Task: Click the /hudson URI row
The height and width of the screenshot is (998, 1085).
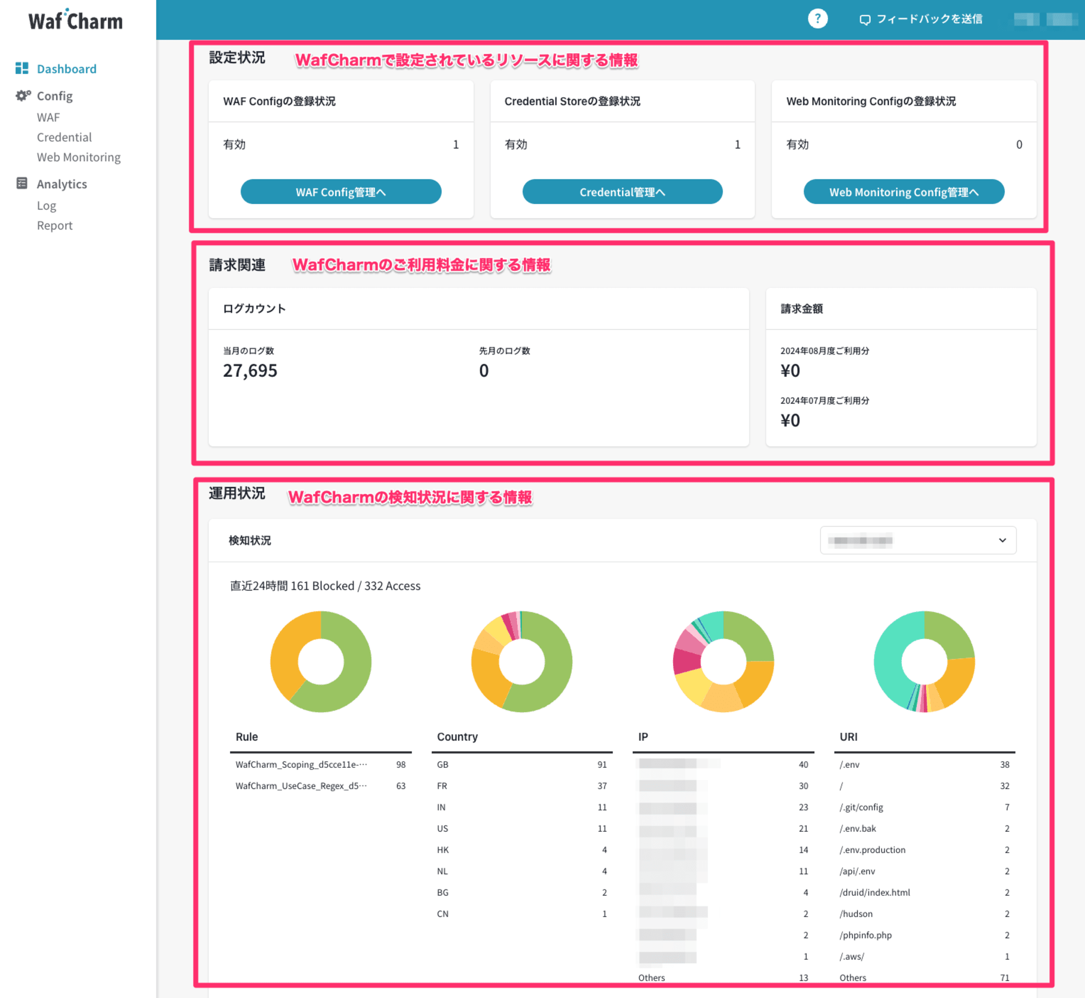Action: (x=924, y=914)
